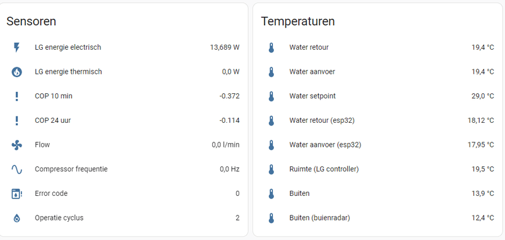
Task: Click the exclamation icon next to COP 10 min
Action: pyautogui.click(x=17, y=96)
